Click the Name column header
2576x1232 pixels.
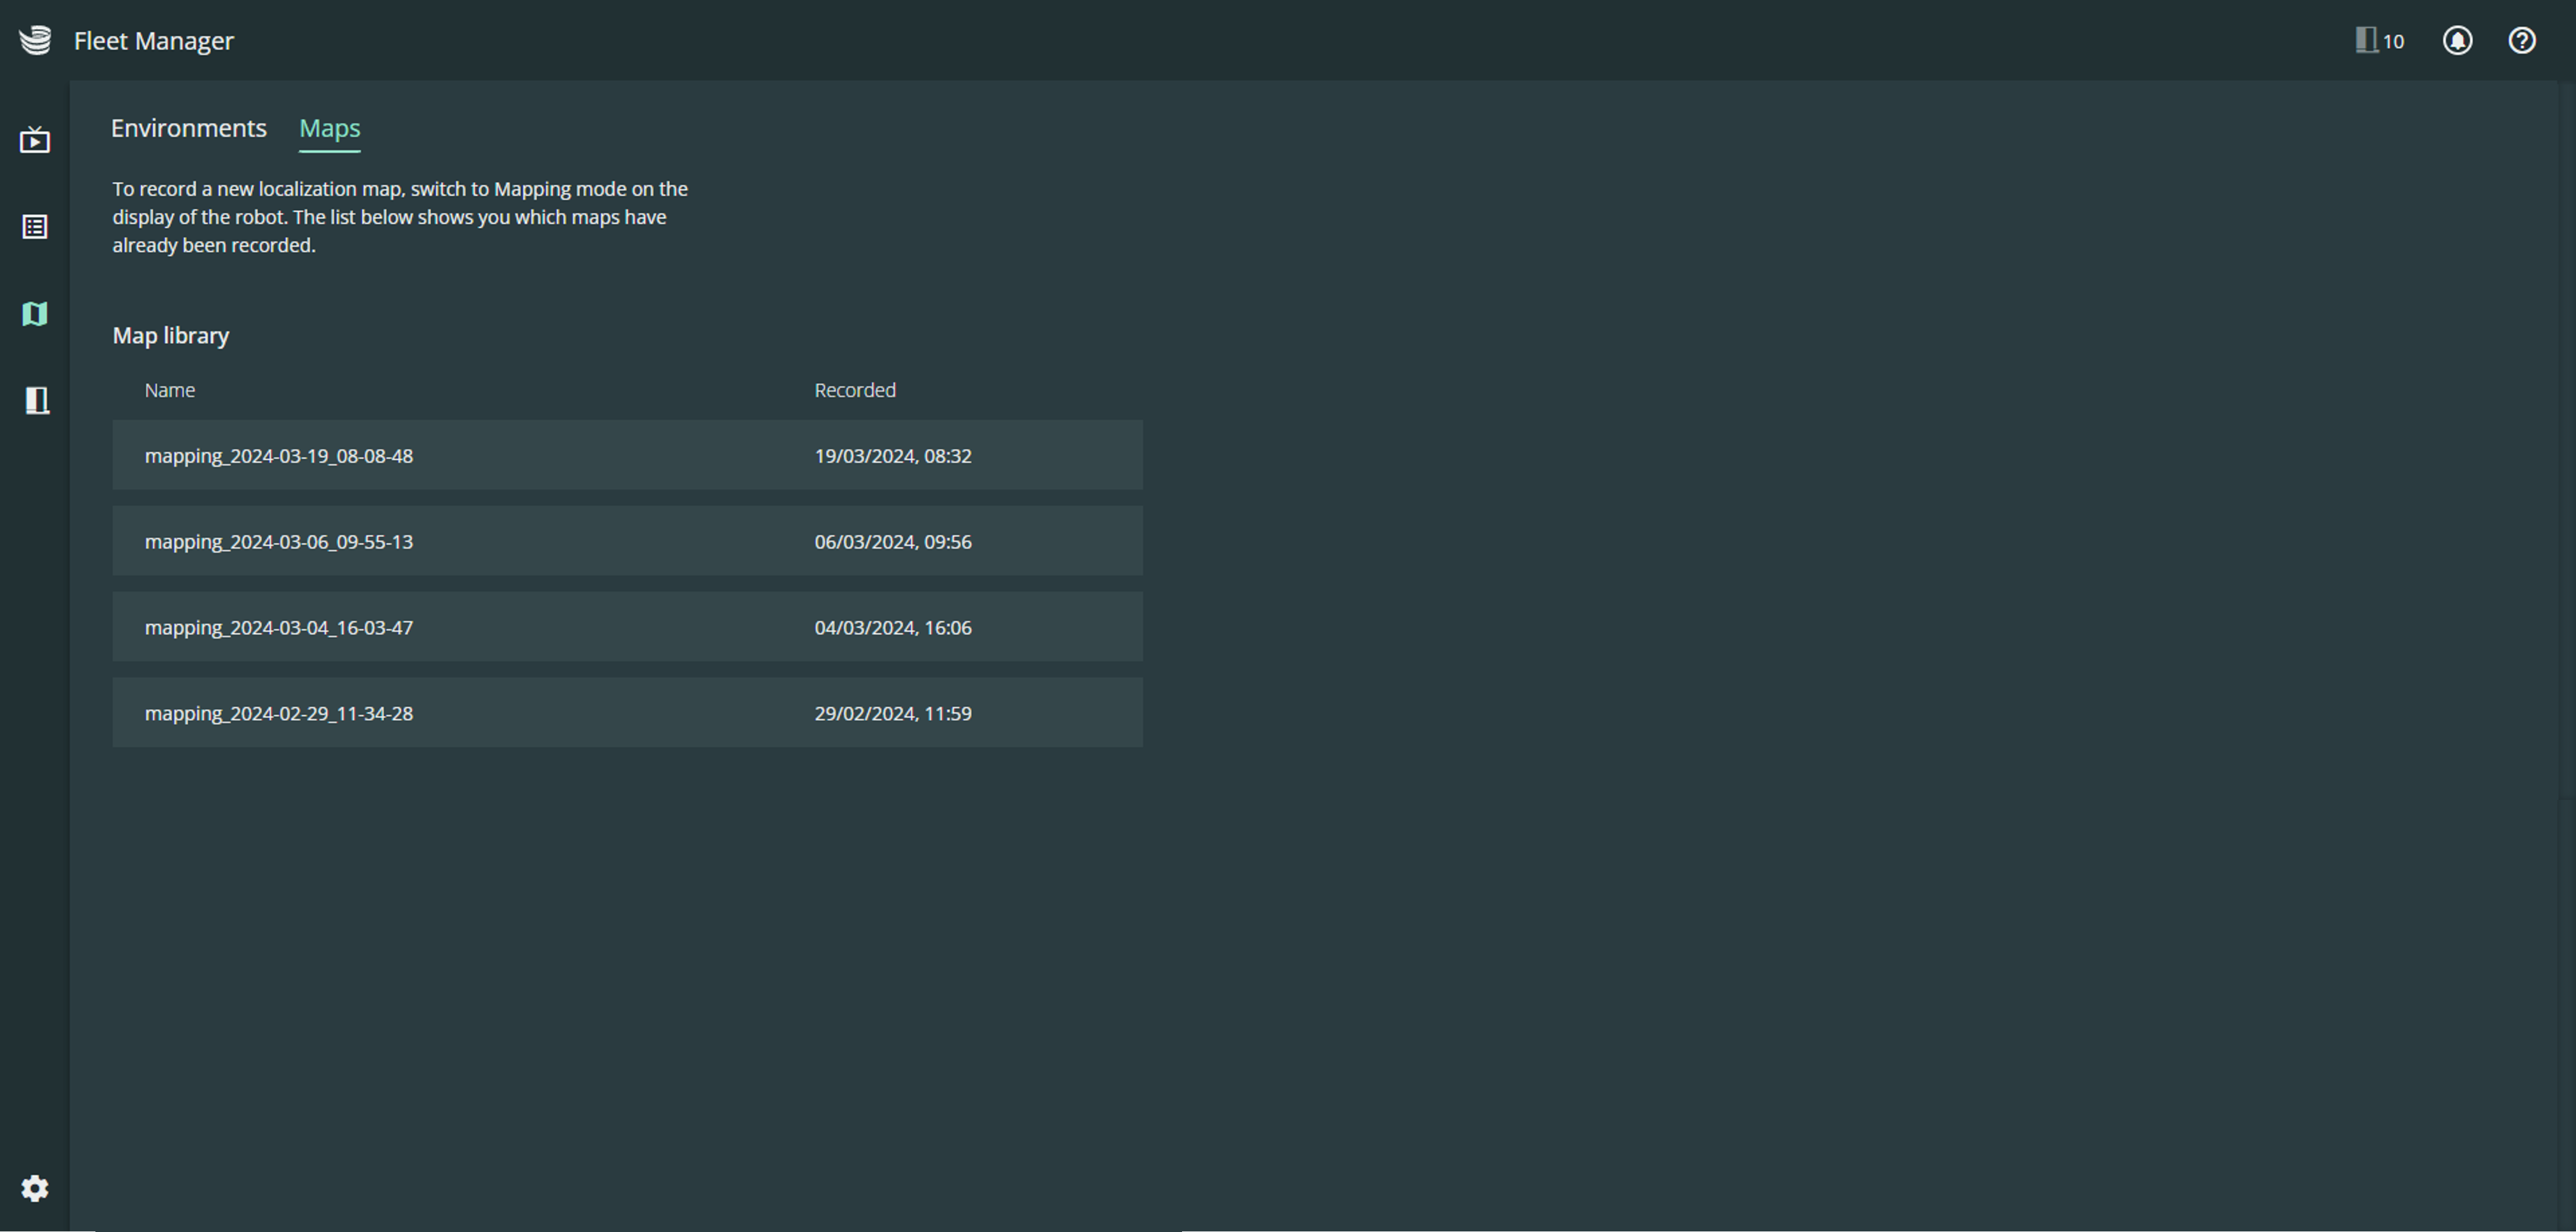170,391
